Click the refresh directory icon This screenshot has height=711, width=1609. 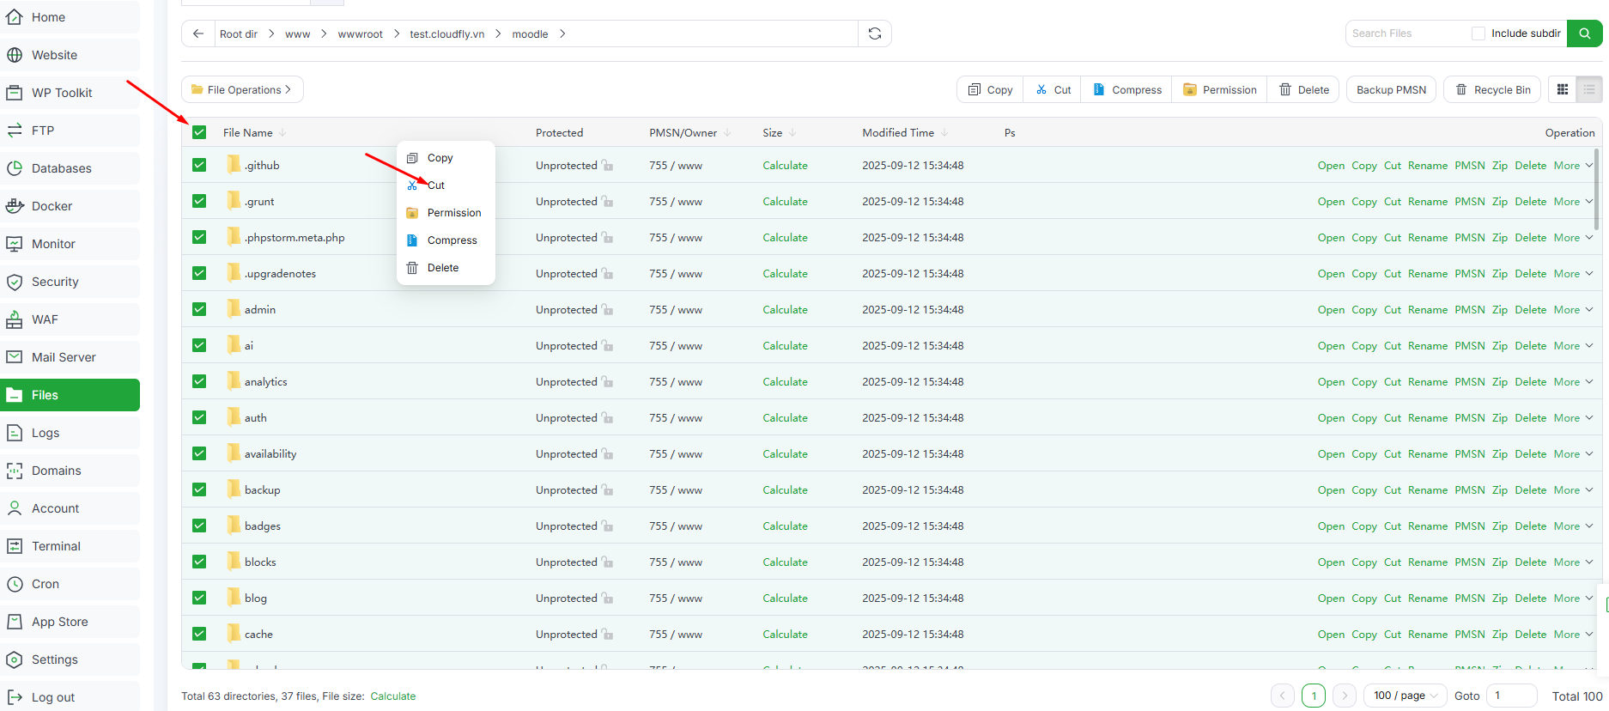[x=874, y=33]
